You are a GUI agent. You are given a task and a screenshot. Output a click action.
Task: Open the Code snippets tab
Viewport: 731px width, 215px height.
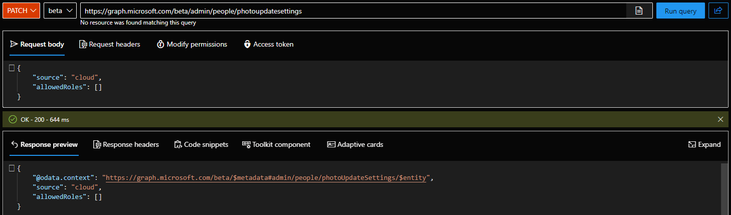201,144
